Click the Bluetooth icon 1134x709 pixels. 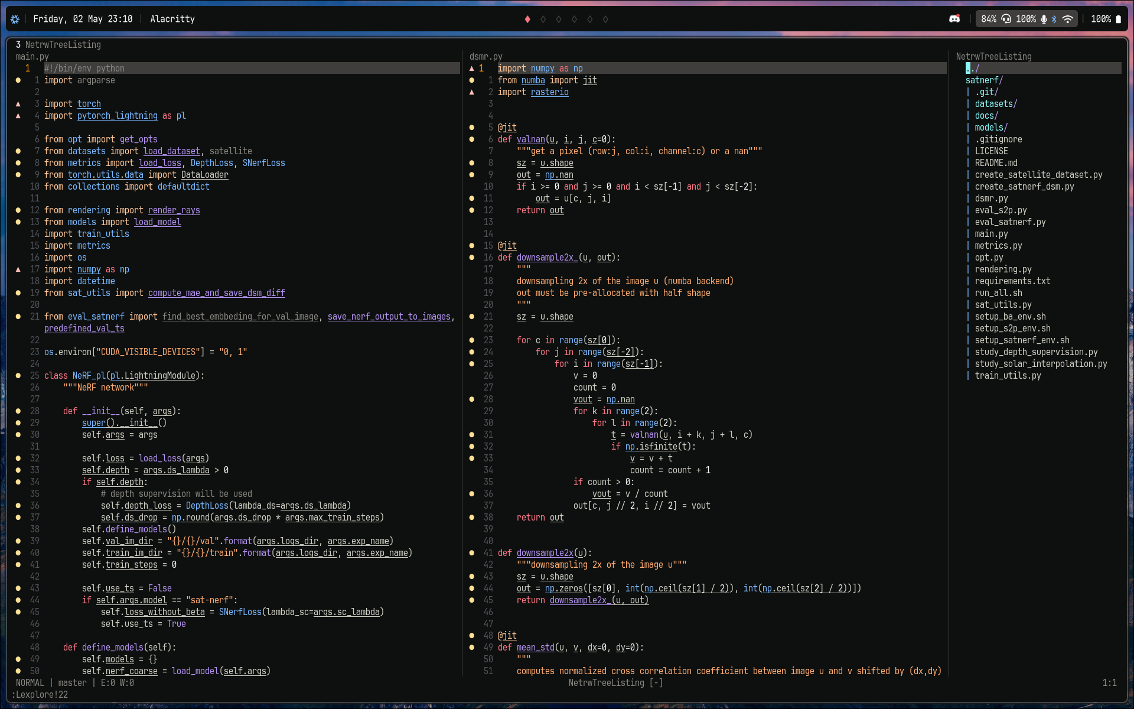(1054, 19)
